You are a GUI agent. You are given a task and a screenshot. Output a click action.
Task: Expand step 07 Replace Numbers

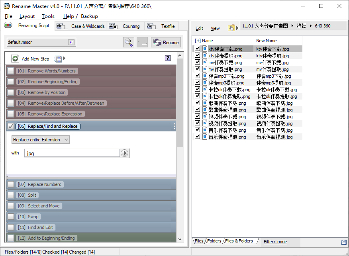click(44, 184)
